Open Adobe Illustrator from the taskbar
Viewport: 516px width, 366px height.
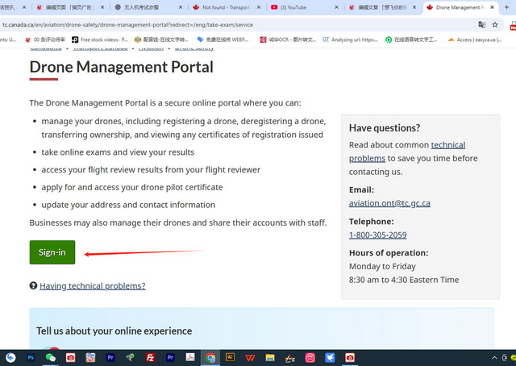(230, 357)
